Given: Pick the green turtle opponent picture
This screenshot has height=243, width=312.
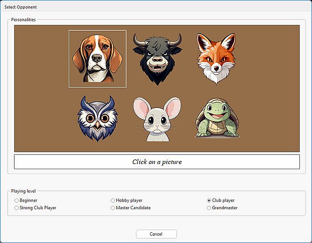Looking at the screenshot, I should 217,118.
